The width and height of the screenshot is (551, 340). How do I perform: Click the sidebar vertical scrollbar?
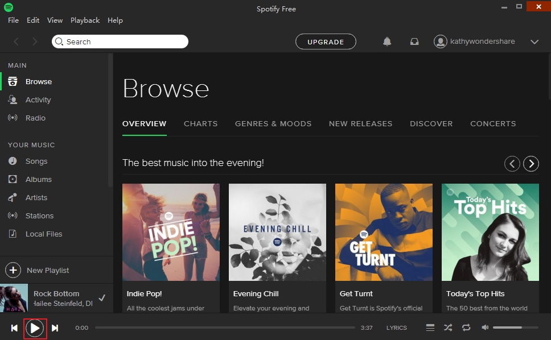(110, 120)
